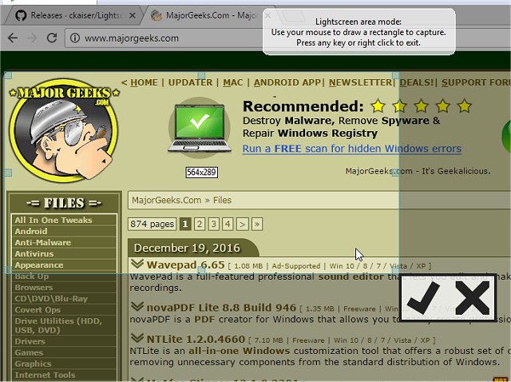Expand the novaPDF Lite chevron icon
Image resolution: width=511 pixels, height=382 pixels.
tap(137, 307)
